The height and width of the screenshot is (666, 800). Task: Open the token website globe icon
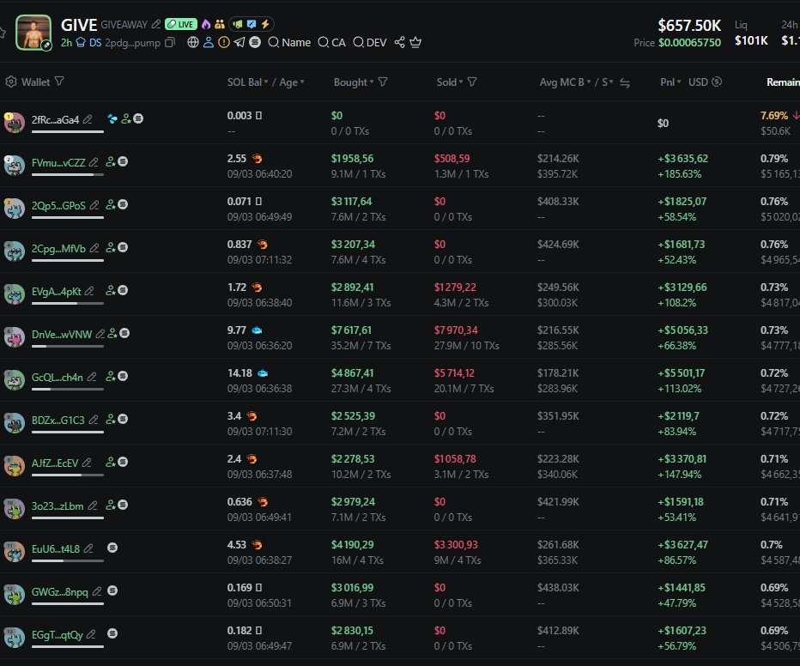click(x=193, y=42)
